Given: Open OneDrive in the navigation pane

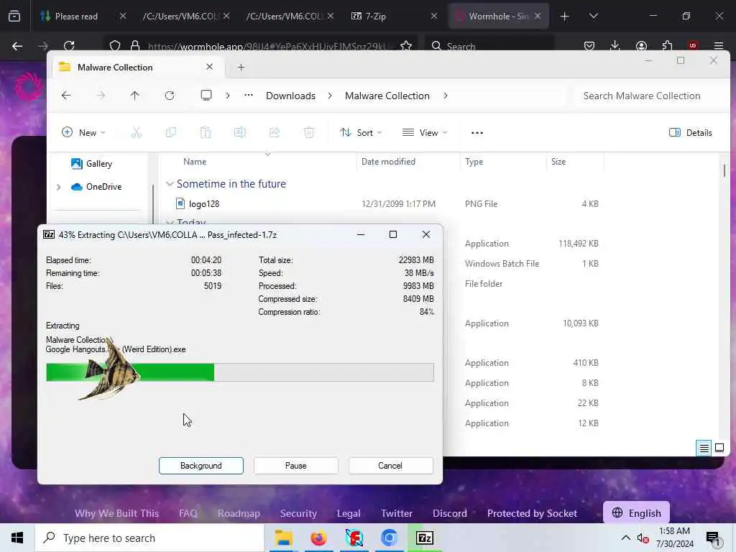Looking at the screenshot, I should (96, 187).
